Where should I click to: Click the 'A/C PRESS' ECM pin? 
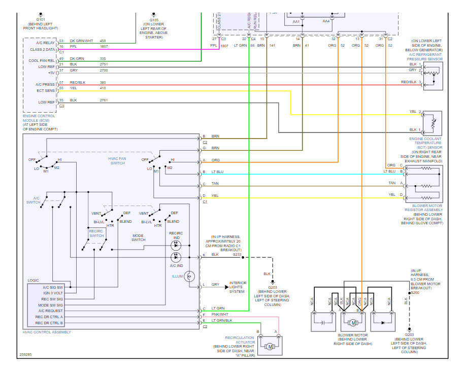pos(45,85)
